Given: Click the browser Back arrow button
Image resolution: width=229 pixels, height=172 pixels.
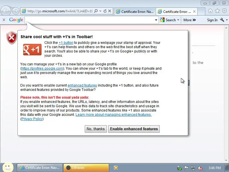Looking at the screenshot, I should pos(5,11).
